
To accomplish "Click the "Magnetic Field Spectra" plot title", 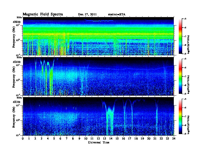I will [x=43, y=14].
